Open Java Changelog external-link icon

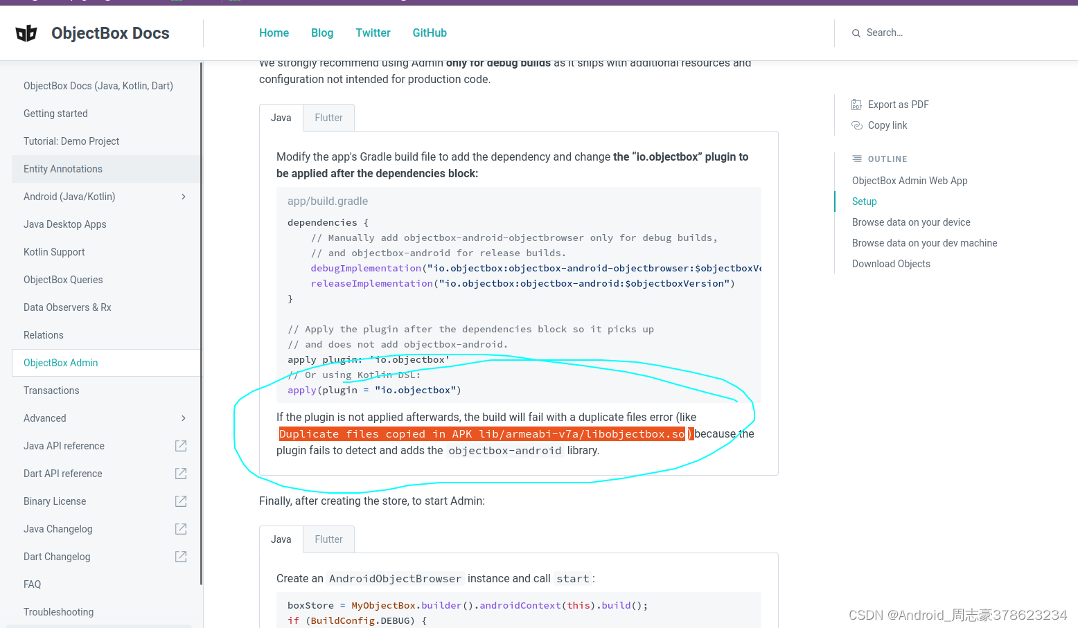tap(181, 529)
